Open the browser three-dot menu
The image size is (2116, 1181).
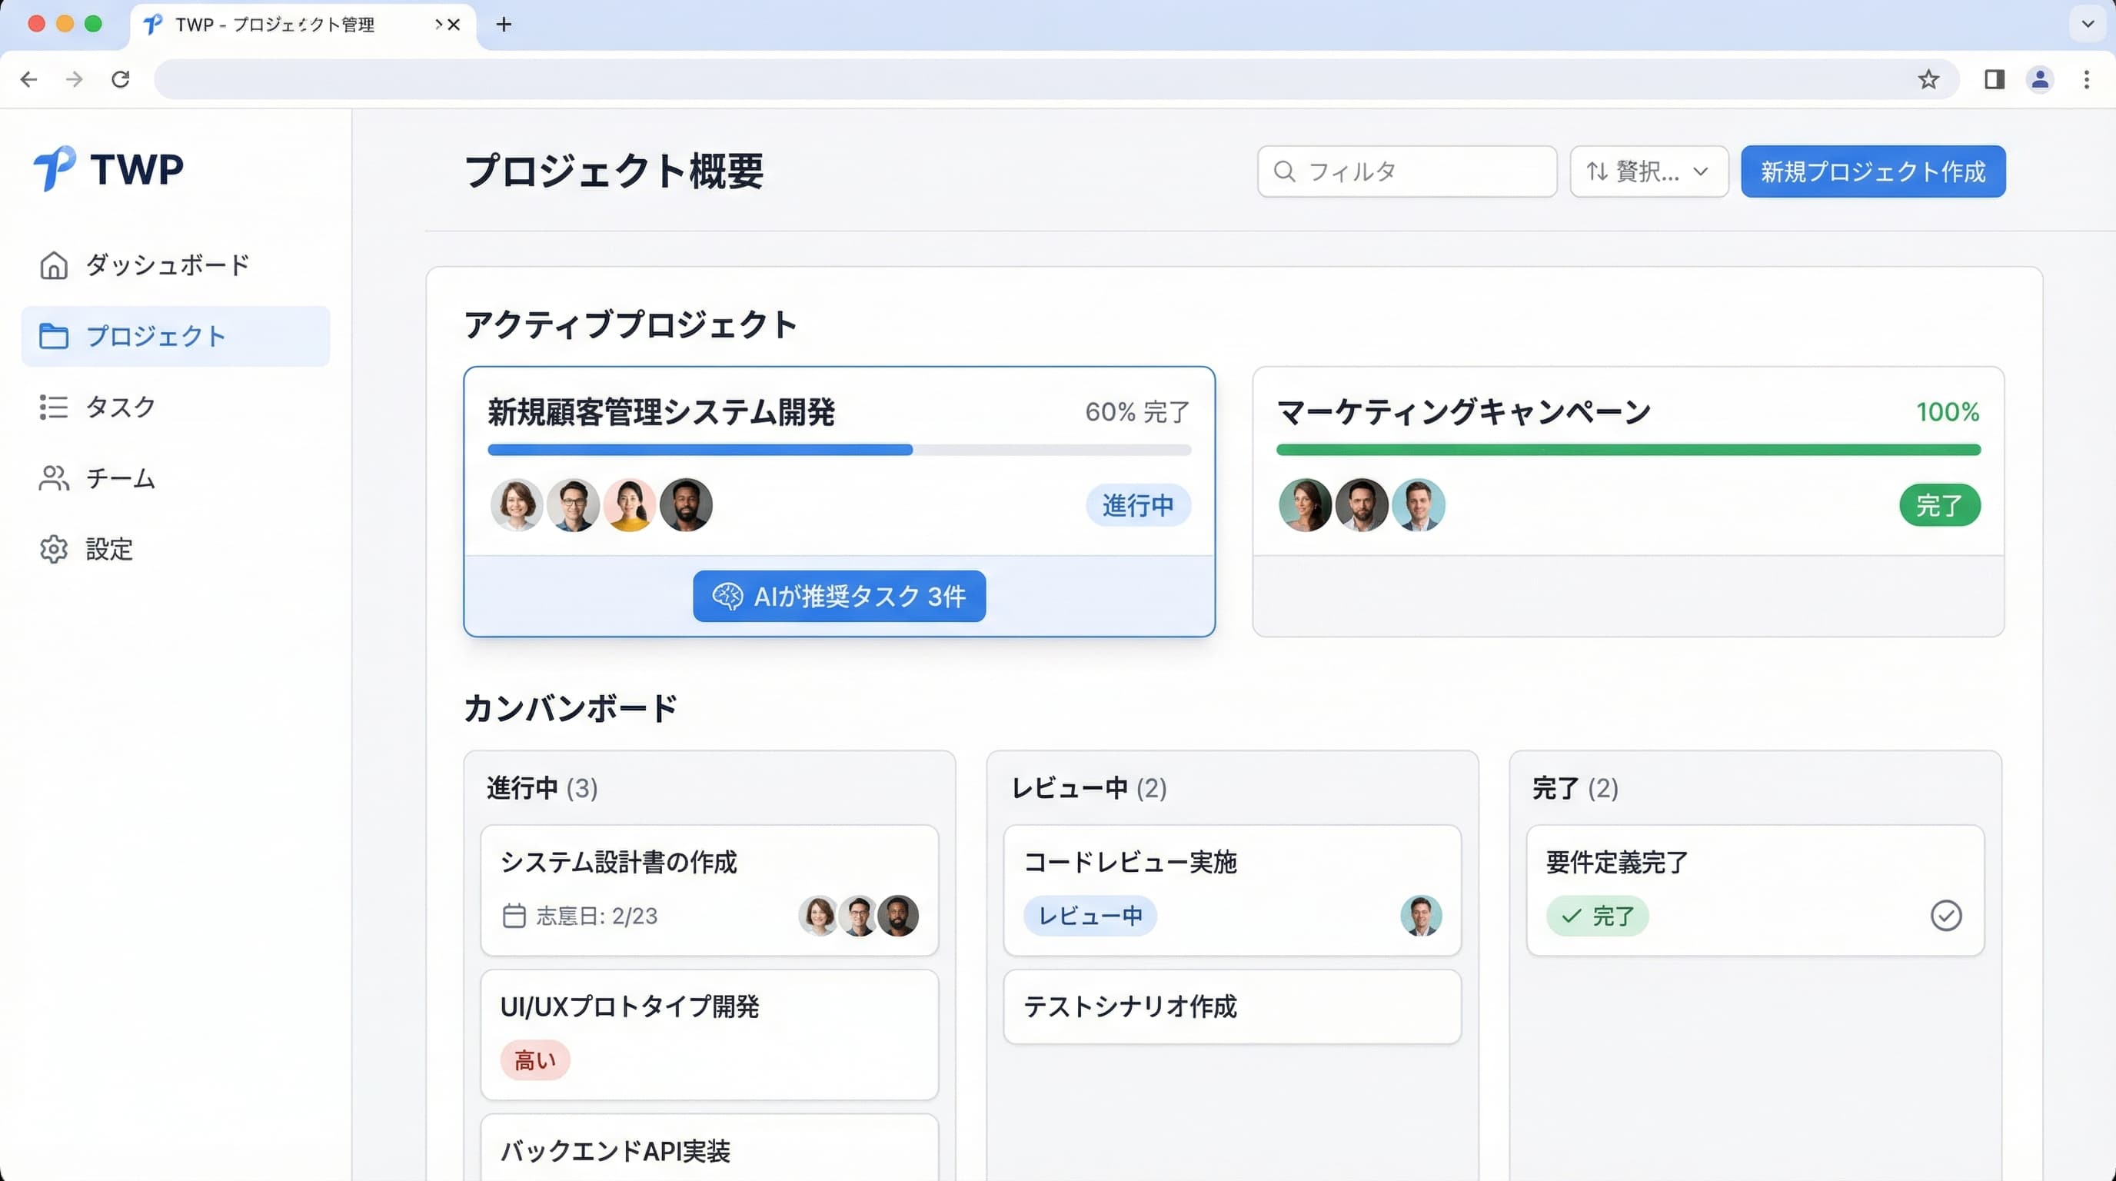point(2087,80)
